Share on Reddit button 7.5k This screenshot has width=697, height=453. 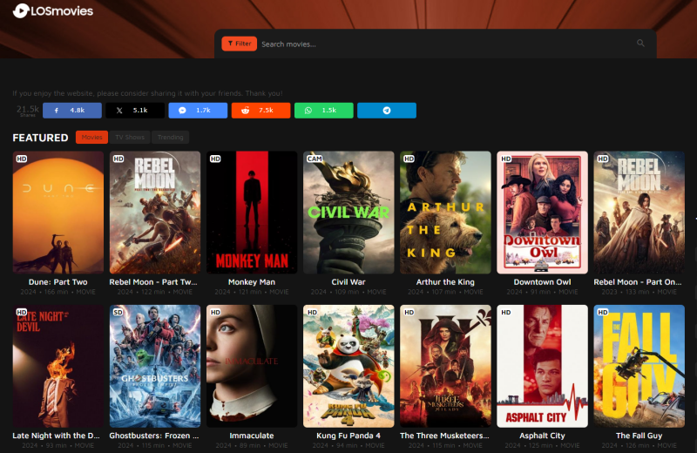click(x=261, y=111)
